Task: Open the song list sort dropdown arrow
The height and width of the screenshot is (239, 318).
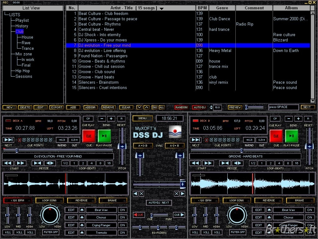Action: tap(161, 9)
